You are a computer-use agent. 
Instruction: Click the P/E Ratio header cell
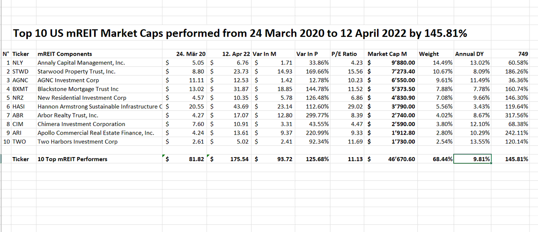344,54
